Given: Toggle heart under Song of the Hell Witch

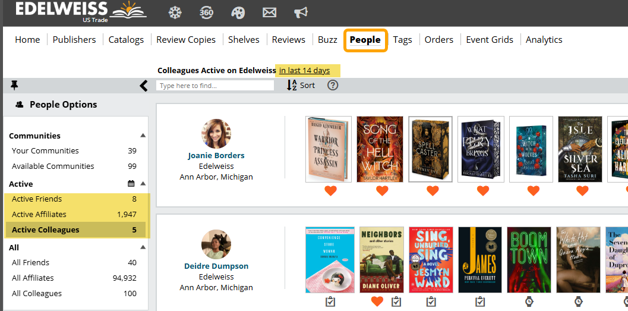Looking at the screenshot, I should (x=382, y=191).
